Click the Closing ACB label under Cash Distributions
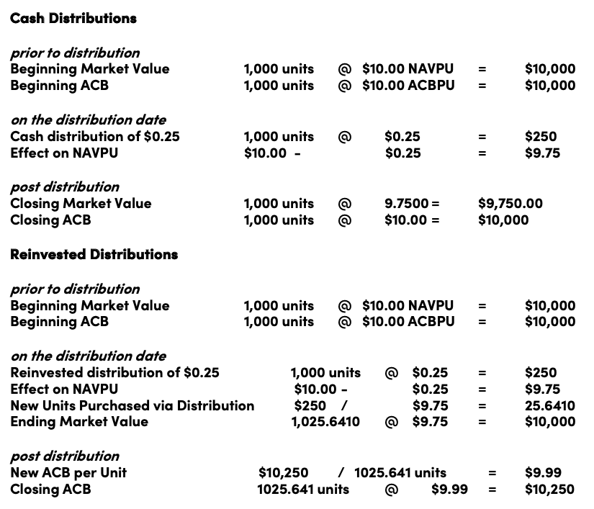Screen dimensions: 594x509 [50, 220]
